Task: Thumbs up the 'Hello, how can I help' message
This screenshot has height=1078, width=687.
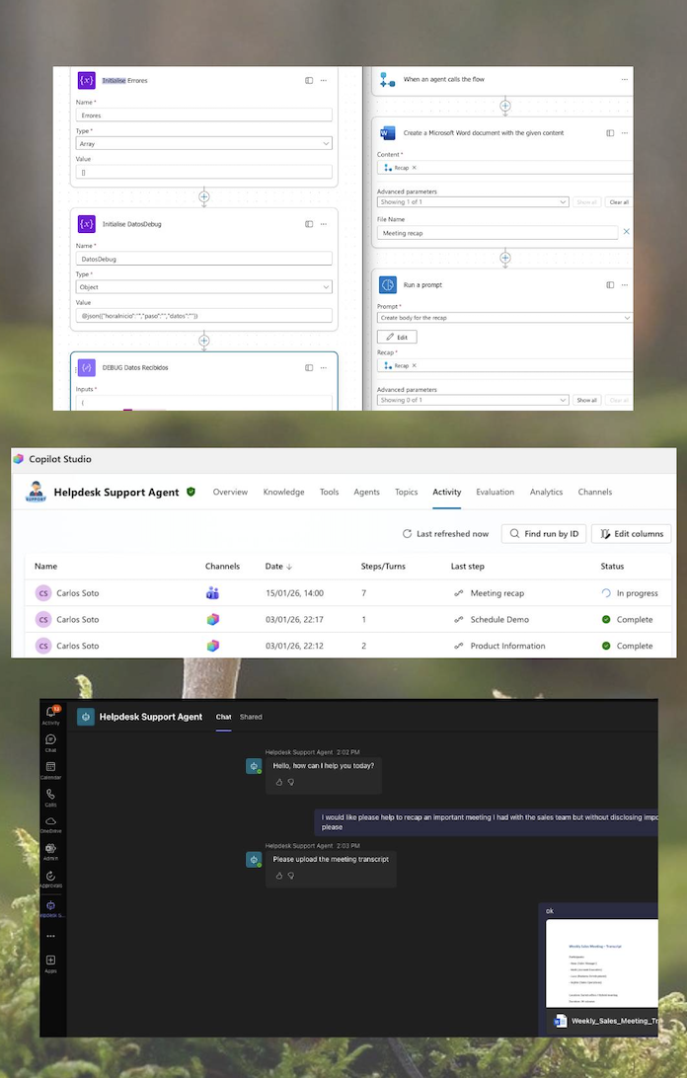Action: click(x=279, y=782)
